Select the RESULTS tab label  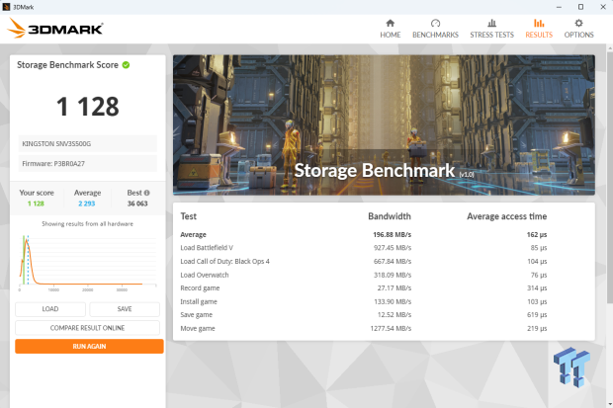tap(539, 35)
